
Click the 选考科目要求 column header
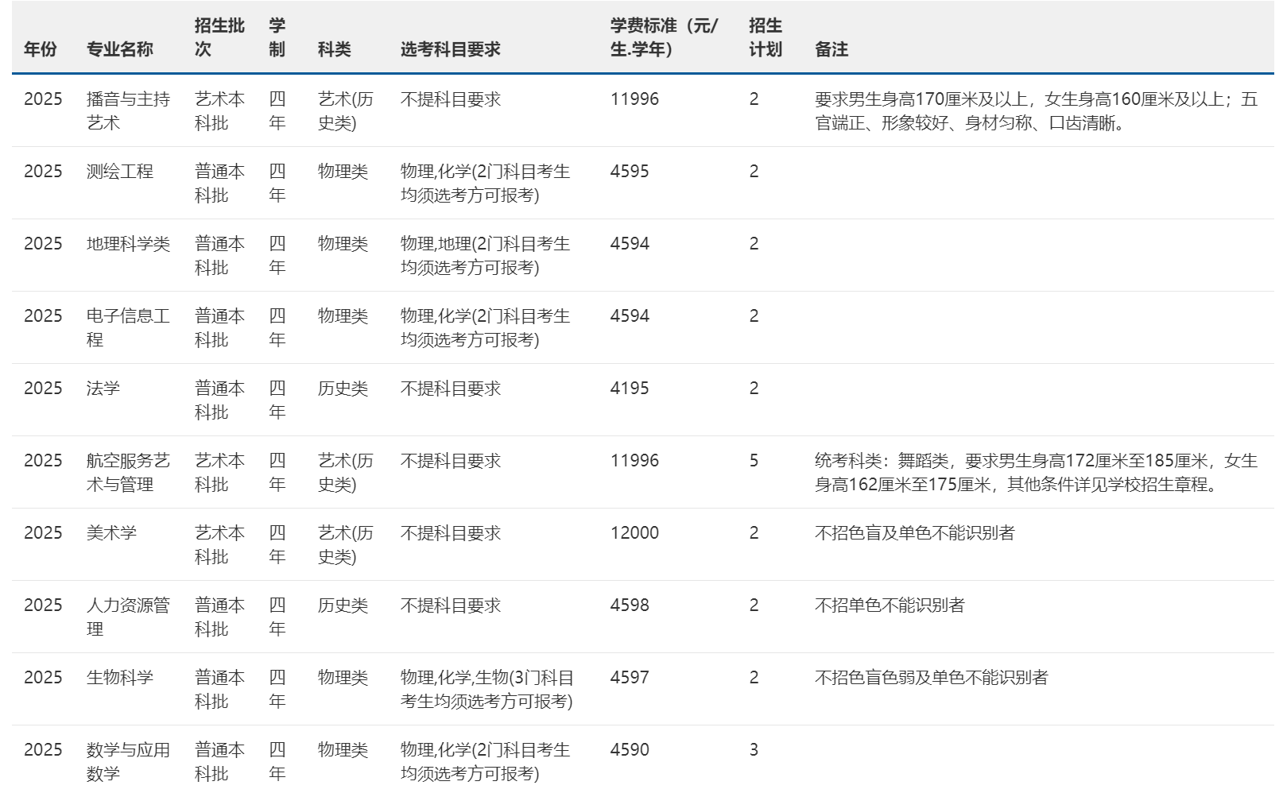pyautogui.click(x=450, y=49)
